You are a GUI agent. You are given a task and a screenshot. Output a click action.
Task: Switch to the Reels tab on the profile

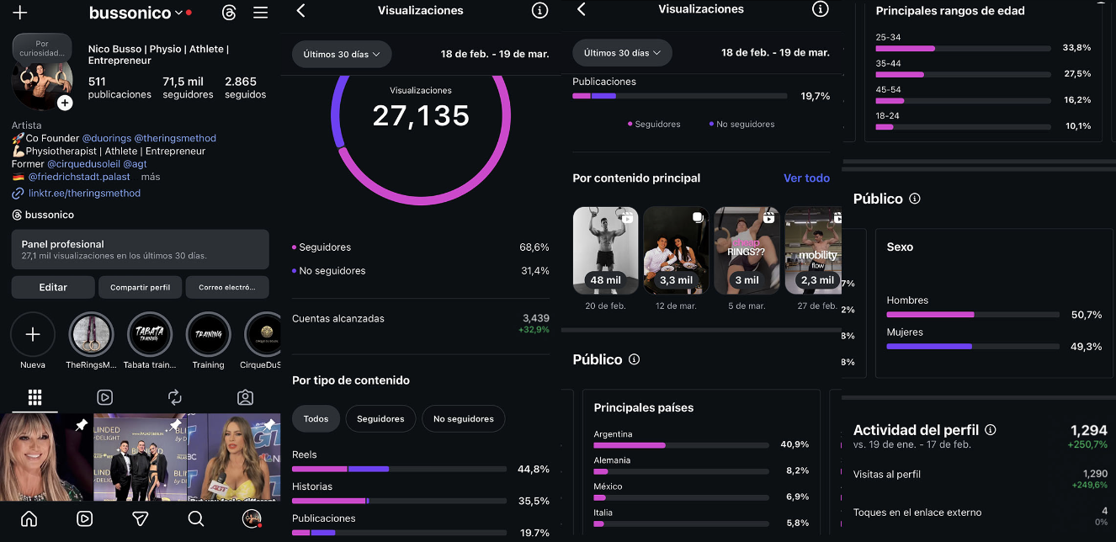point(105,397)
